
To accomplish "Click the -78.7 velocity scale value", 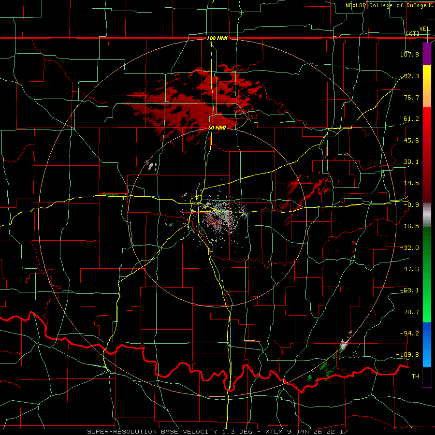I will click(409, 312).
